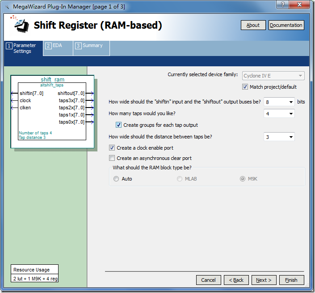Uncheck Match project/default checkbox
This screenshot has height=293, width=315.
coord(245,87)
